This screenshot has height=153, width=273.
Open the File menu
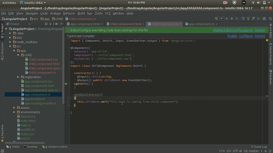pos(3,13)
